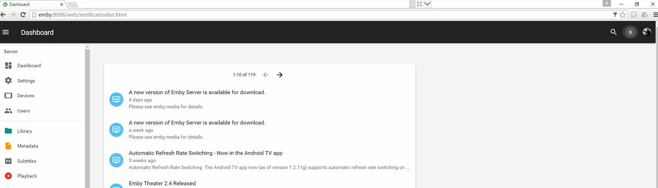Bookmark page with the star icon

(623, 14)
